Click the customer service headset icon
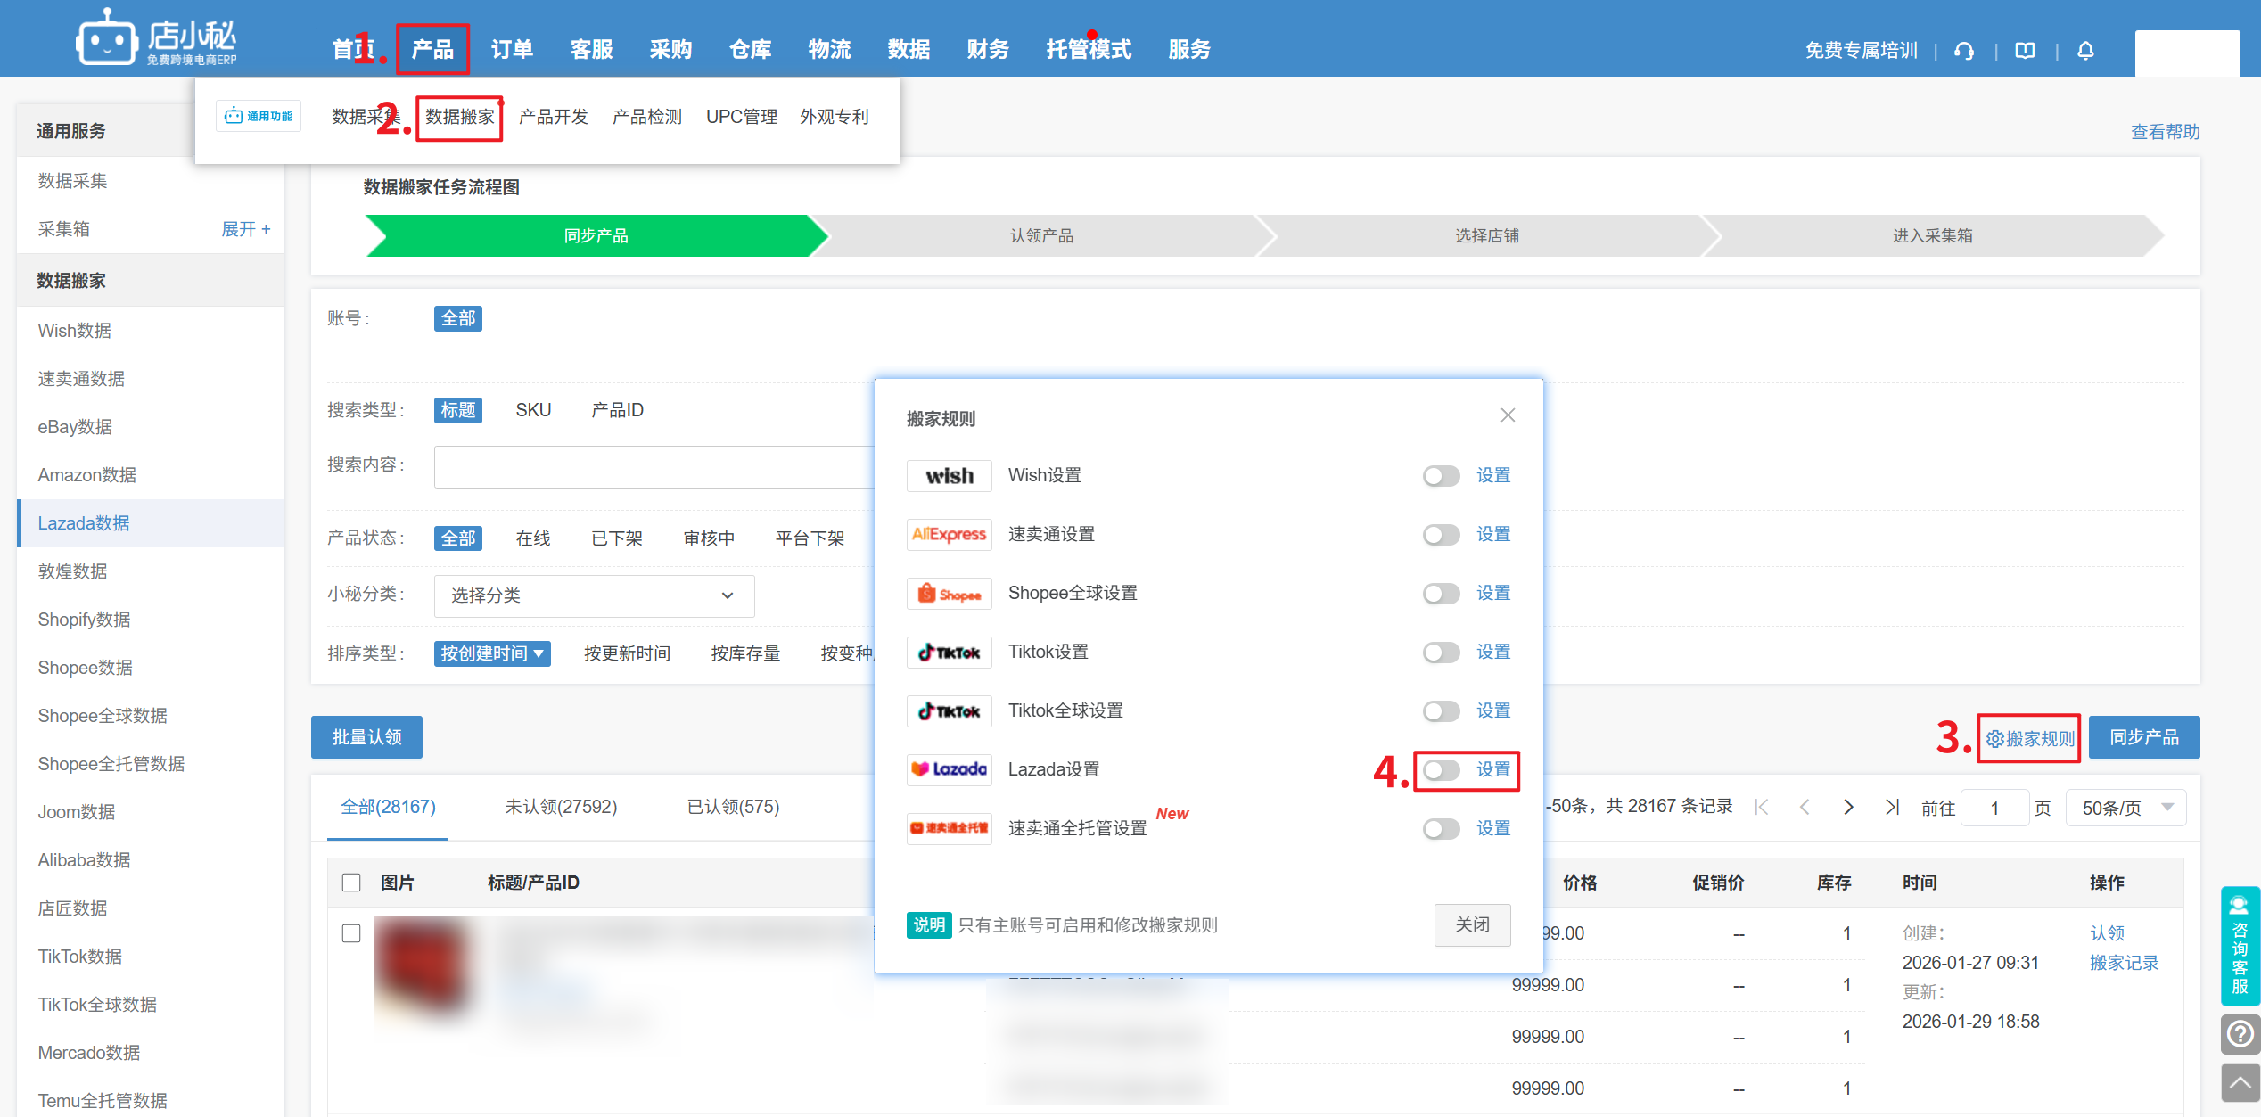 tap(1963, 51)
